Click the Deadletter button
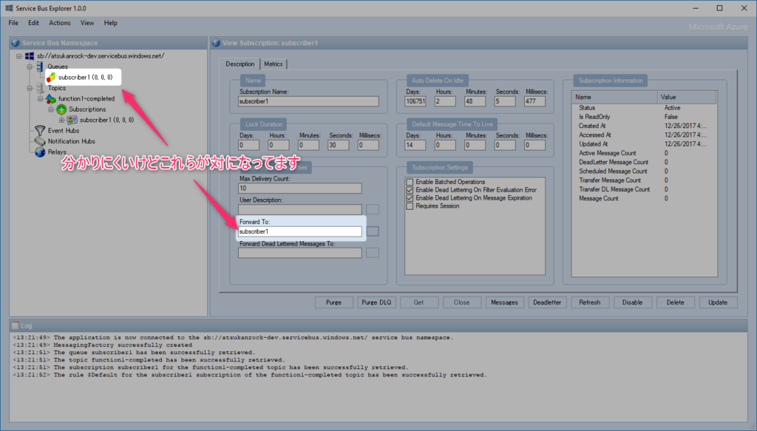Image resolution: width=757 pixels, height=431 pixels. 548,302
